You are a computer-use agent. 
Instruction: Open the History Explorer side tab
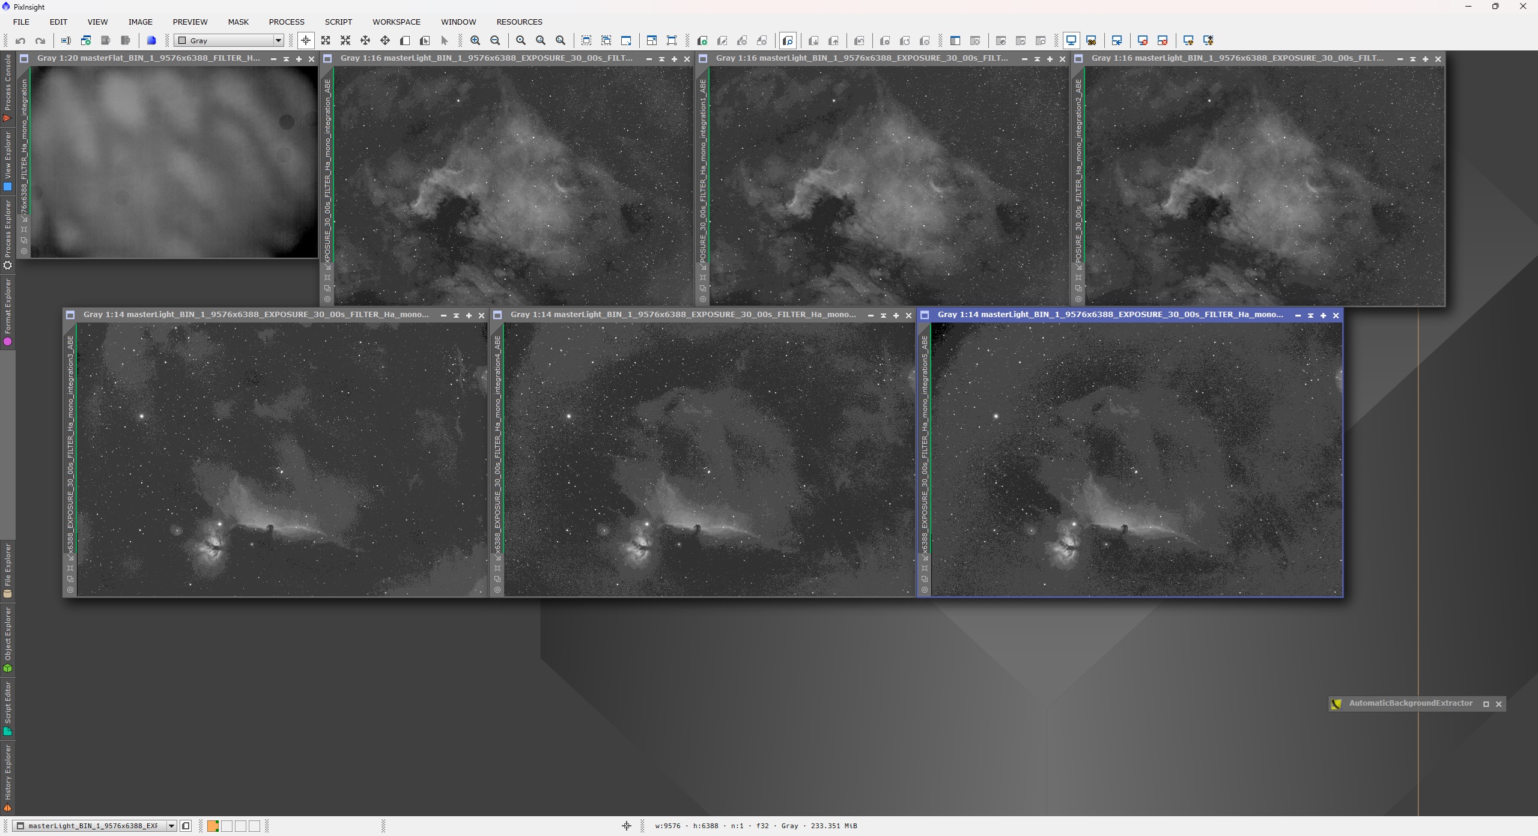point(8,779)
